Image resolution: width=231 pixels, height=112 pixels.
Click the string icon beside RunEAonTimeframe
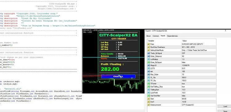(x=149, y=47)
